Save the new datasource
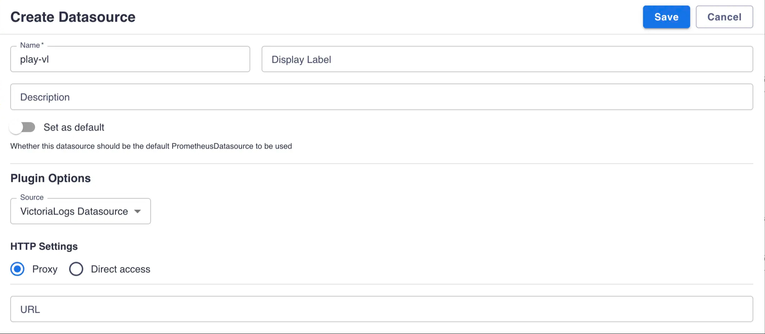 click(x=666, y=17)
